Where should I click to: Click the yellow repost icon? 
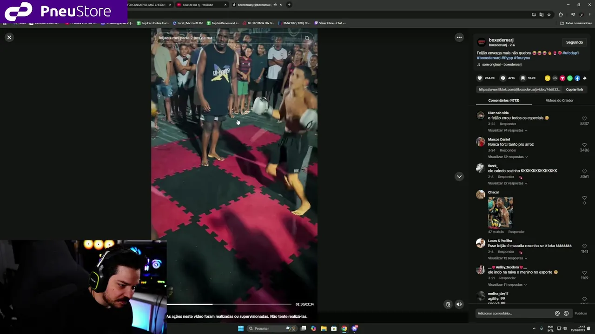coord(547,78)
